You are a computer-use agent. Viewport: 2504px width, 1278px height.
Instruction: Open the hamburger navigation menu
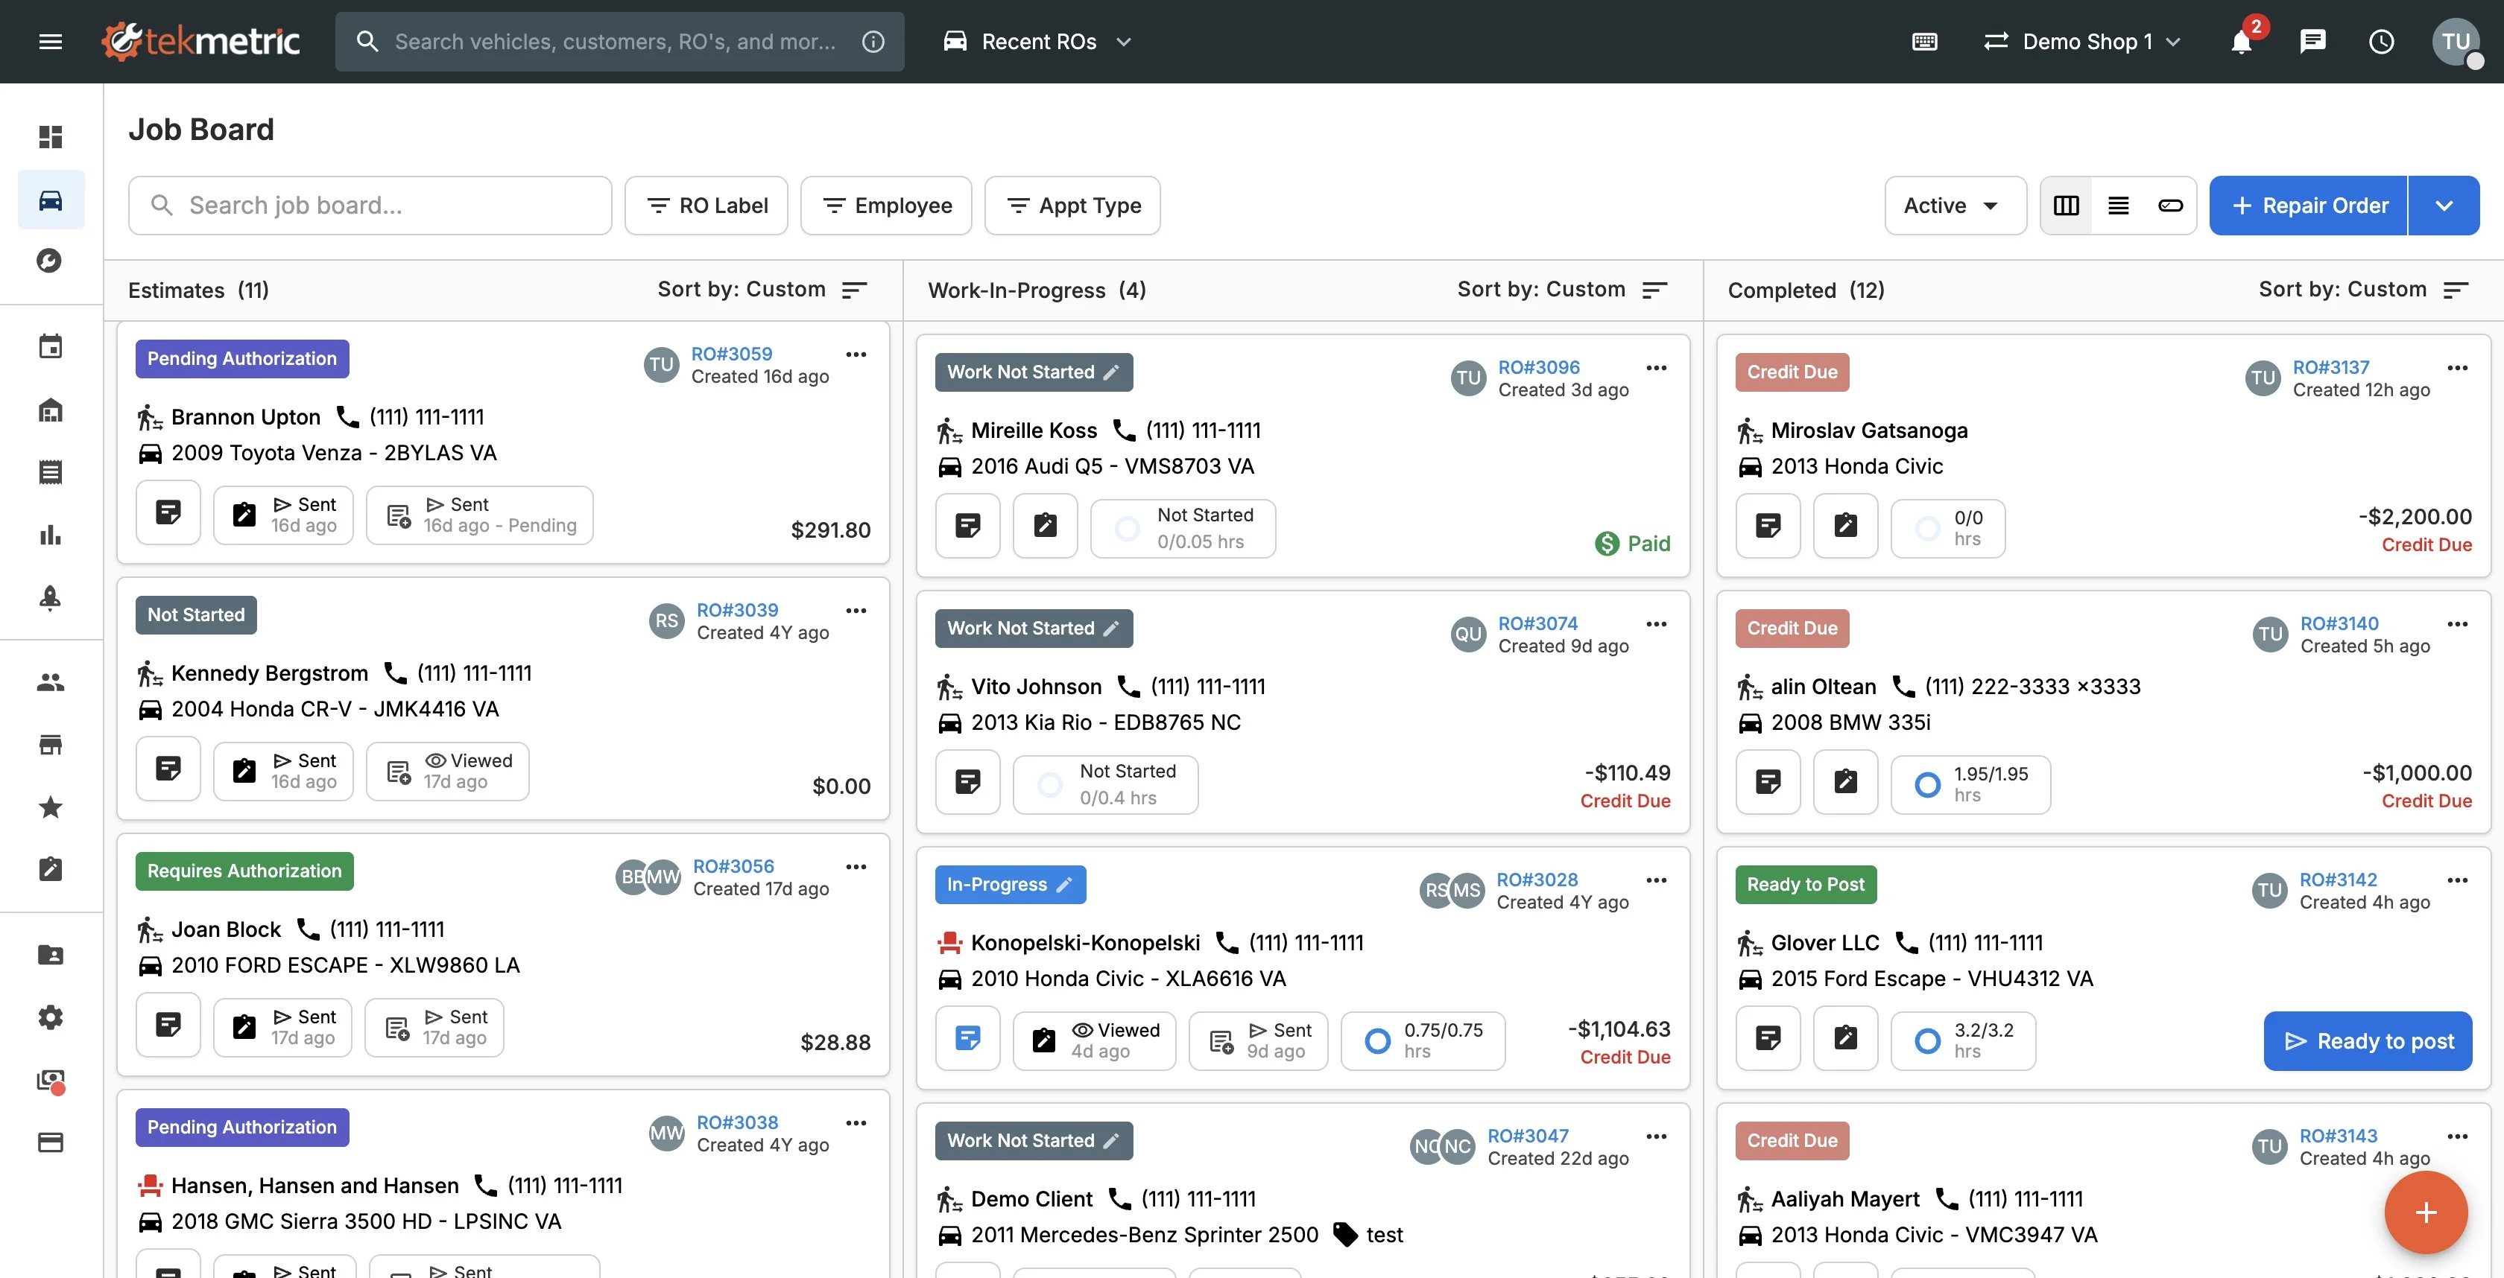[x=51, y=42]
